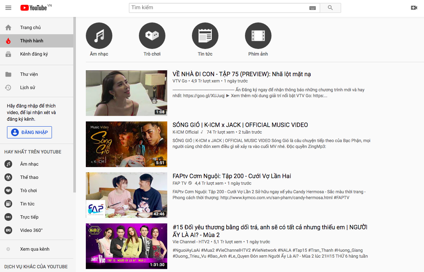Click the Video 360° headset icon
This screenshot has height=272, width=424.
click(x=8, y=230)
